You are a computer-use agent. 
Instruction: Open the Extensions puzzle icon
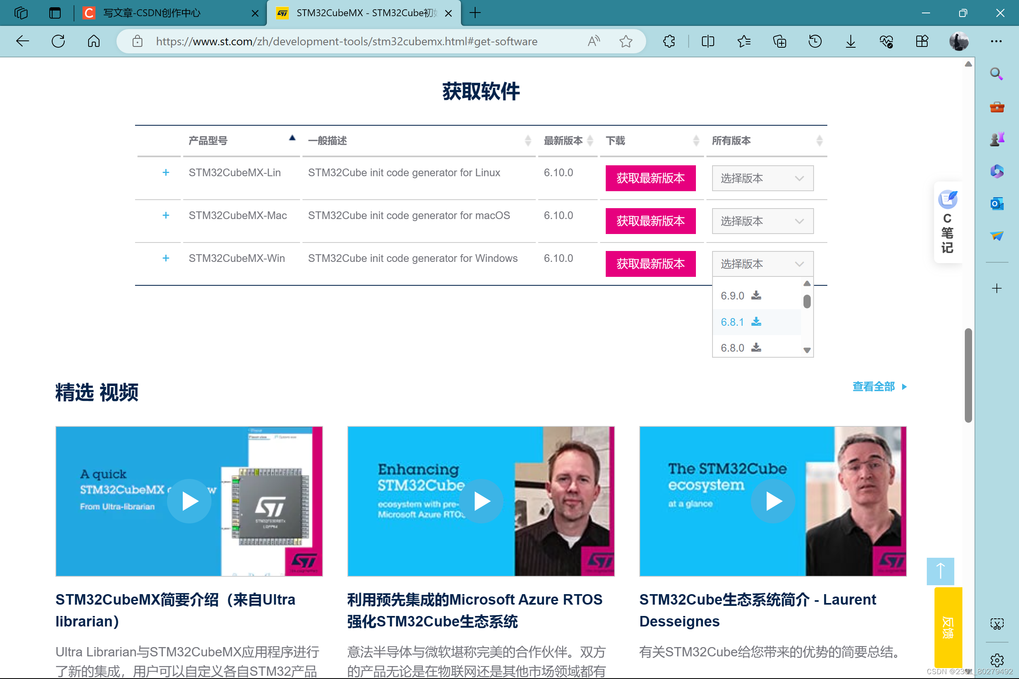point(669,41)
